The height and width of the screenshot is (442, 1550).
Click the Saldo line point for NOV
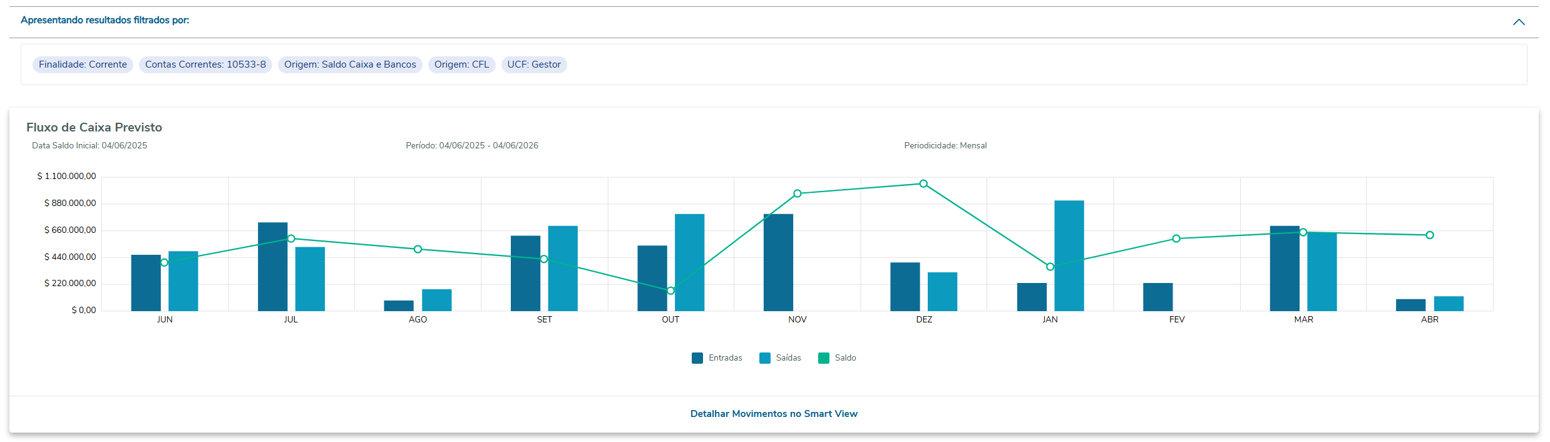click(798, 193)
